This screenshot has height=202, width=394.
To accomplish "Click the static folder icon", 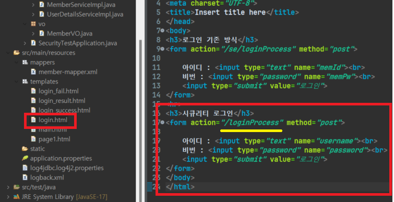I will [25, 149].
